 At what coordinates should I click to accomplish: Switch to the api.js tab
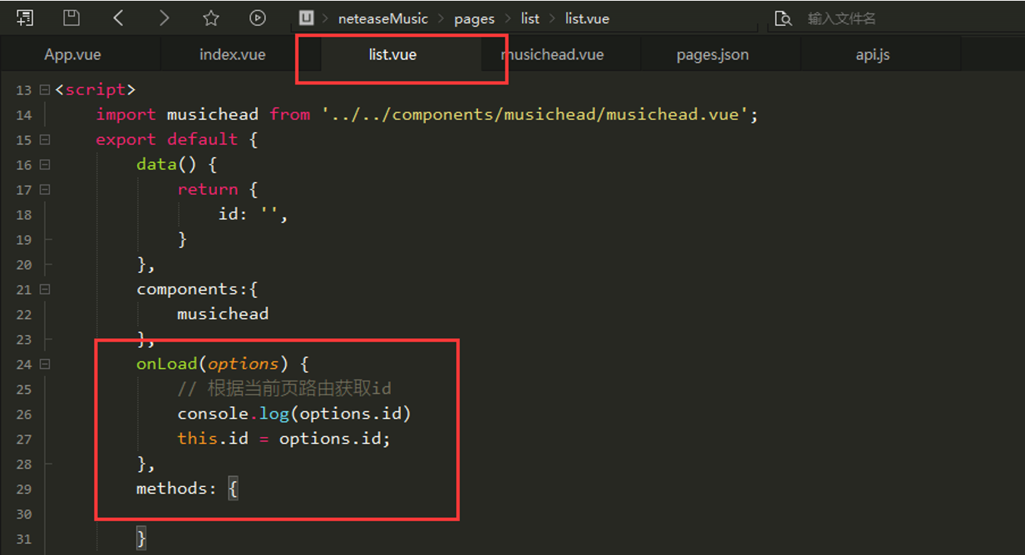(872, 54)
